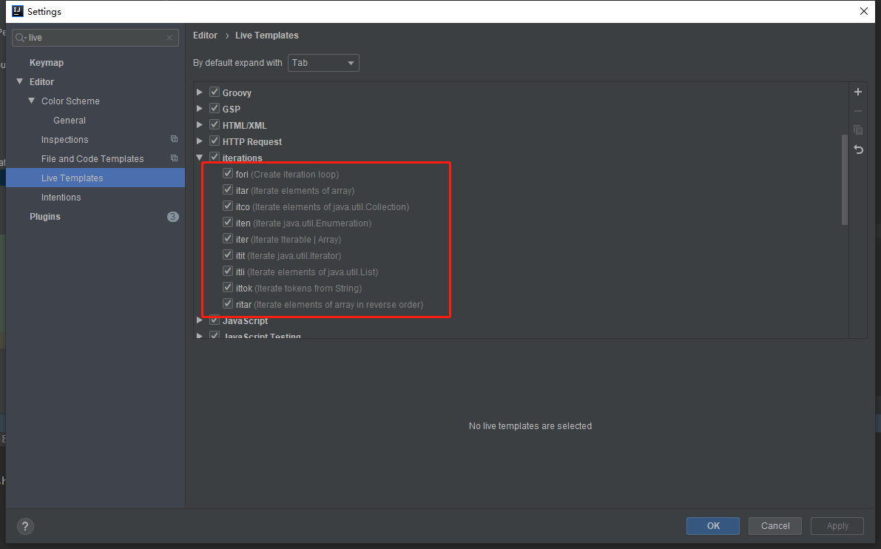
Task: Uncheck the fori template checkbox
Action: [x=228, y=174]
